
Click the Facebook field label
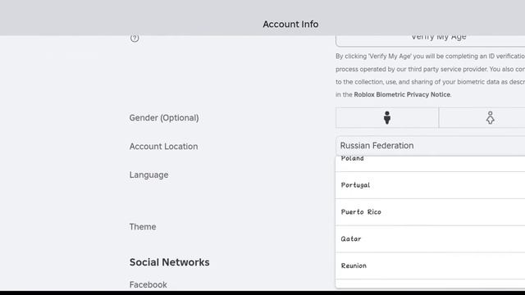pos(148,284)
